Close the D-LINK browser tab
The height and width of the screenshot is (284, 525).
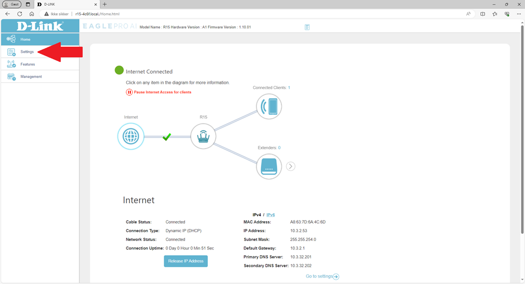coord(96,4)
